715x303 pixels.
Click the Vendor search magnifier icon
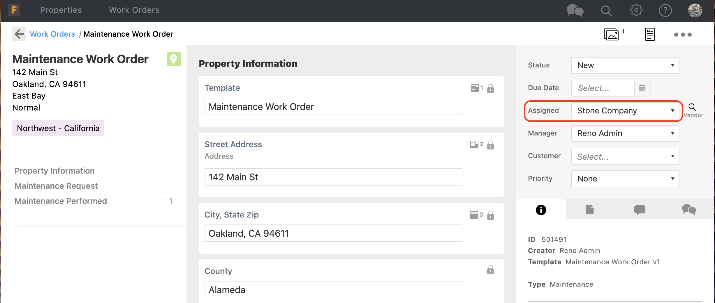click(692, 107)
